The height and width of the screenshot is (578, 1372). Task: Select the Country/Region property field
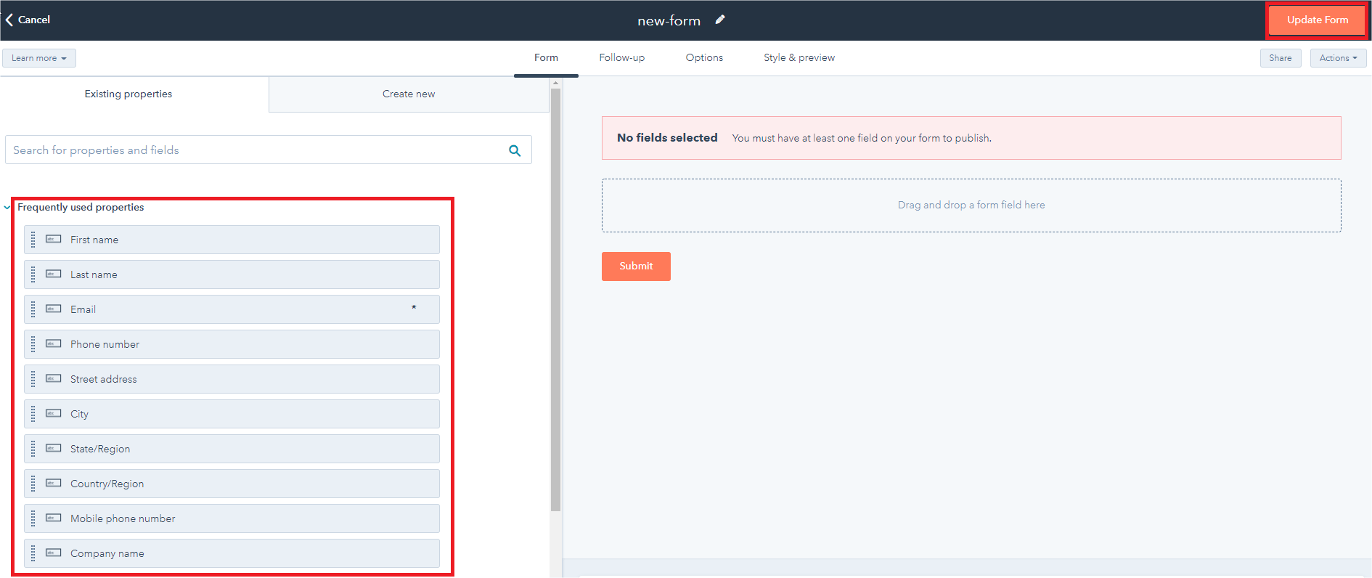(232, 484)
